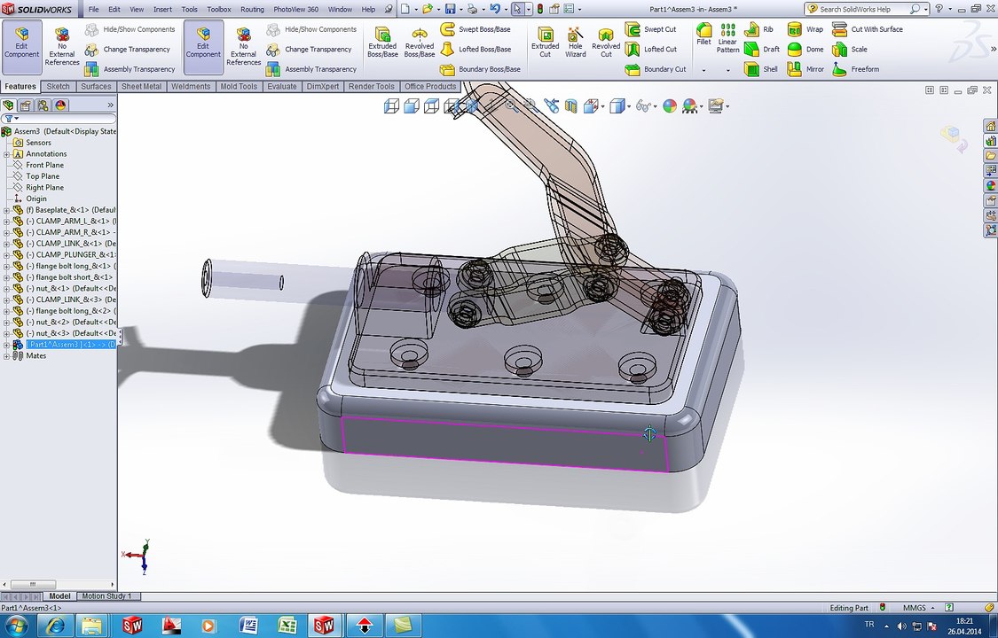998x638 pixels.
Task: Switch to the Evaluate tab
Action: click(281, 87)
